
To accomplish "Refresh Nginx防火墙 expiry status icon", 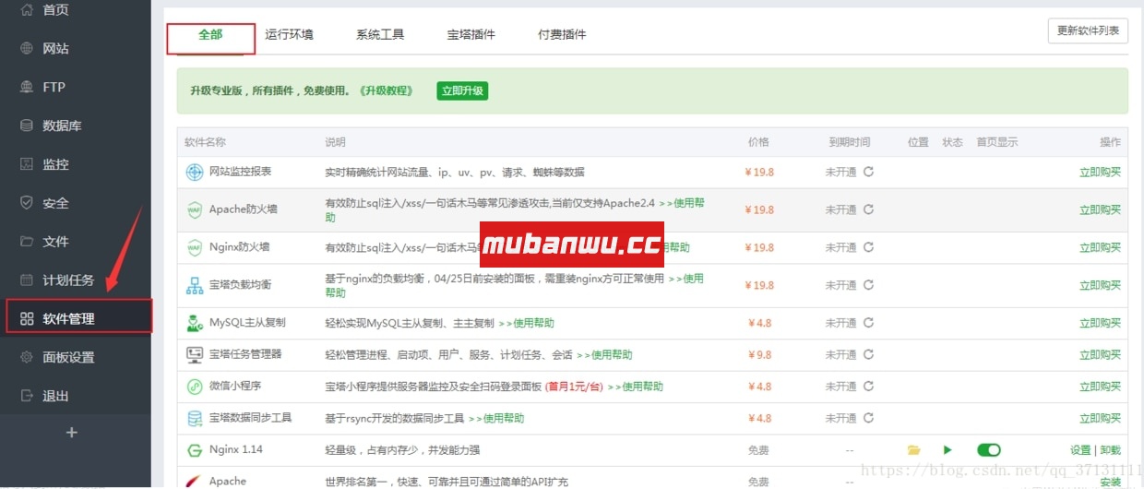I will (x=868, y=247).
